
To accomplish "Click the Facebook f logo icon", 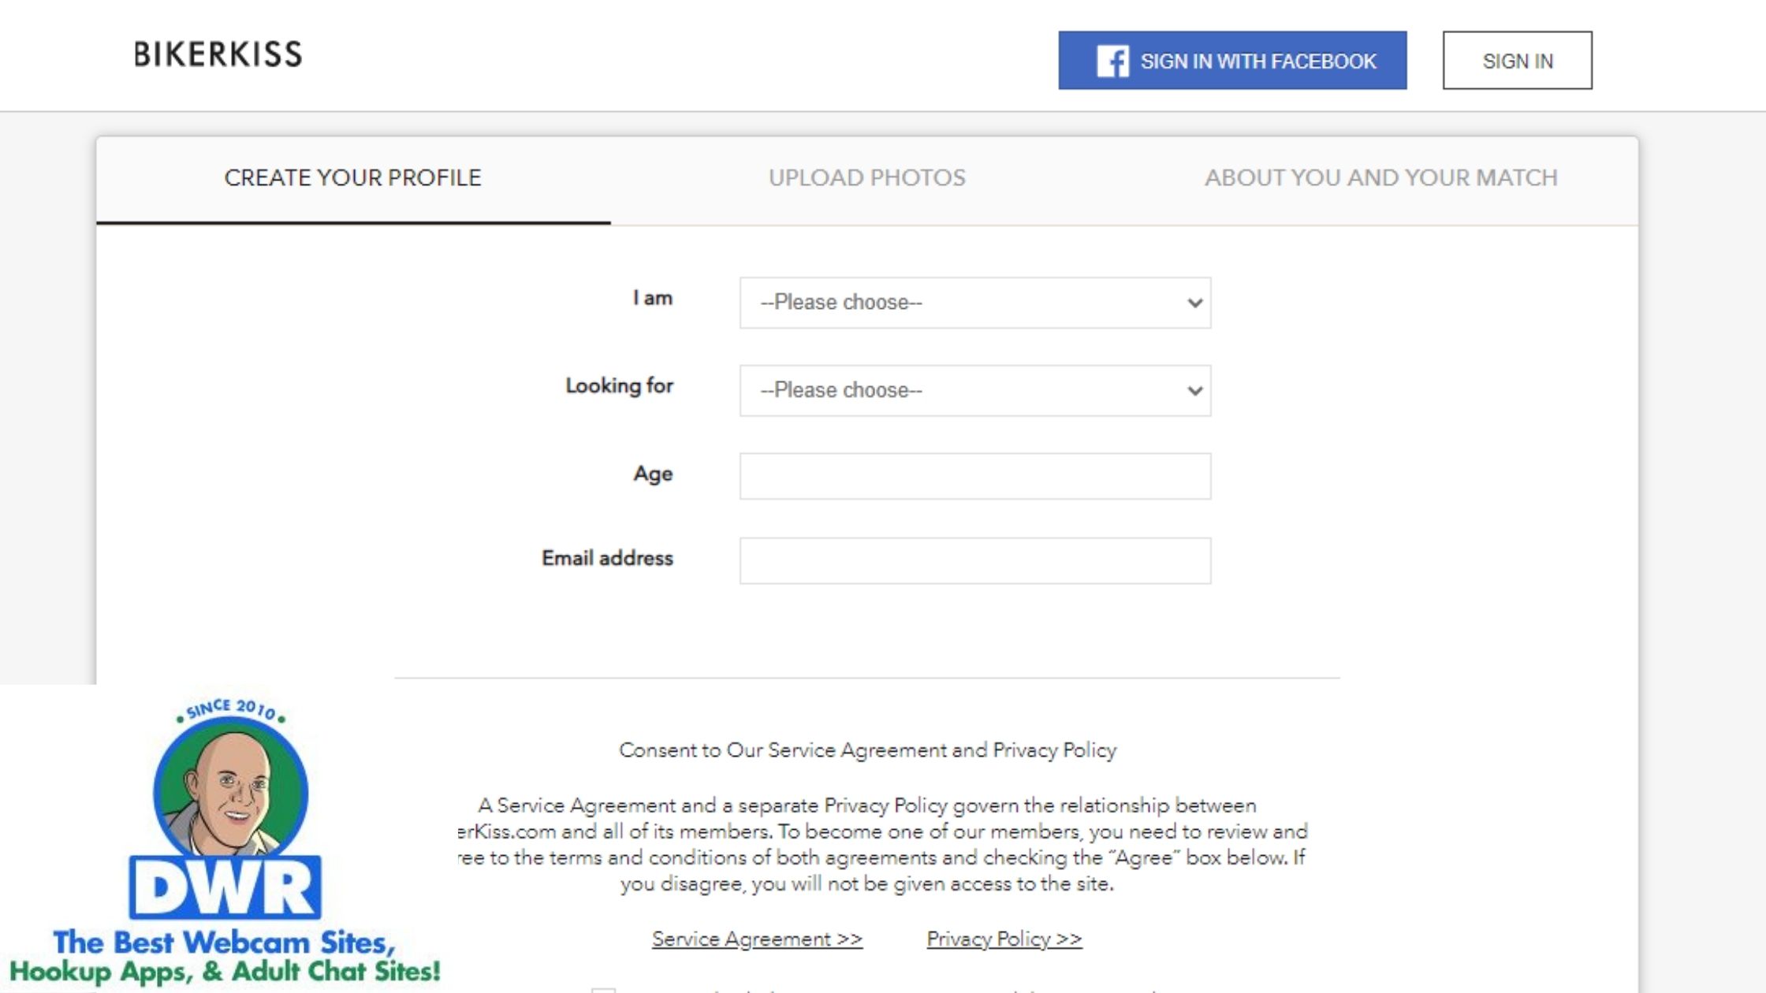I will pos(1112,61).
